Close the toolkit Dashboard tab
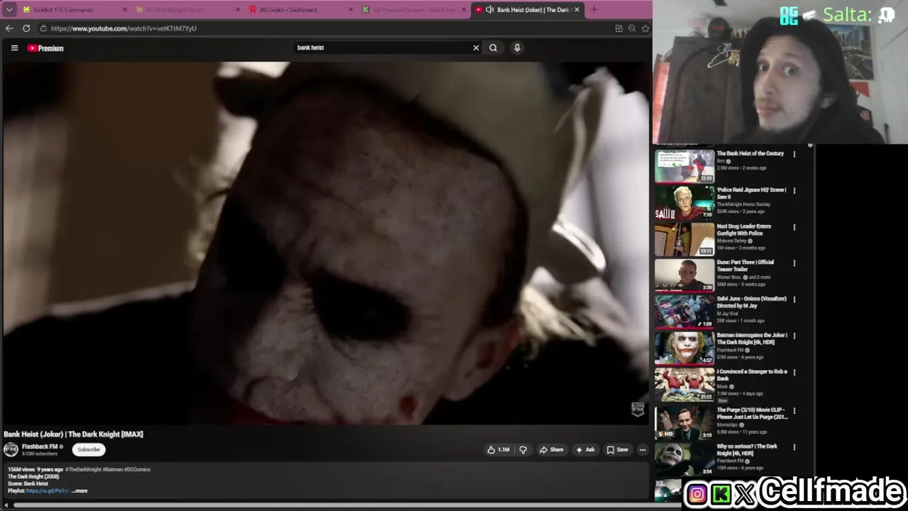908x511 pixels. (351, 10)
